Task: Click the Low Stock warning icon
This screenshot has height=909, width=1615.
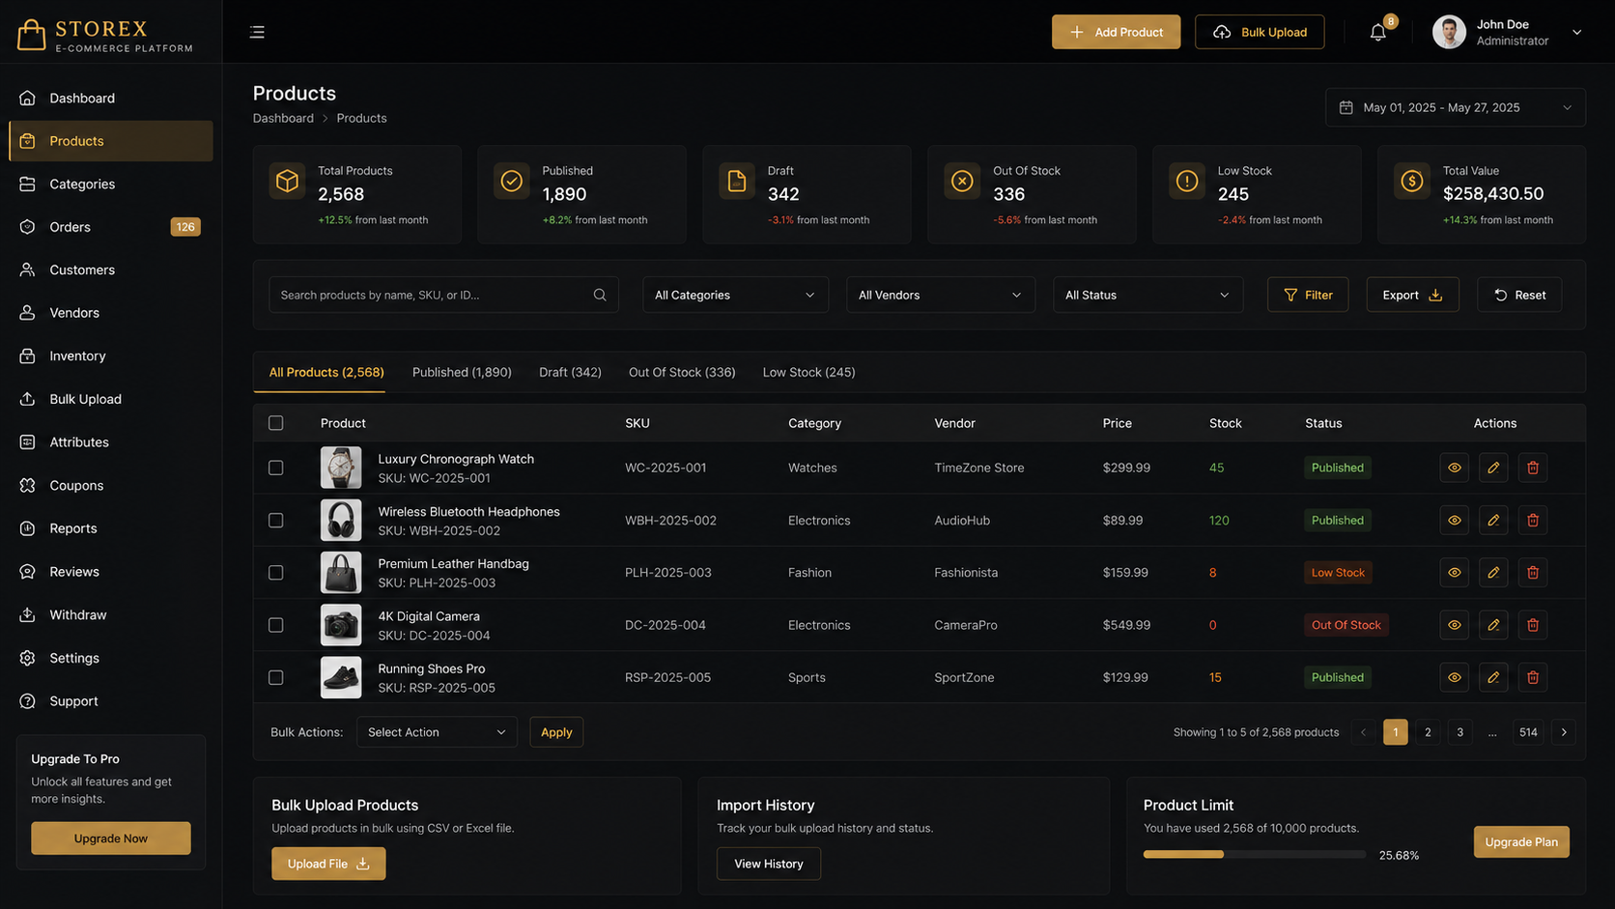Action: [x=1187, y=181]
